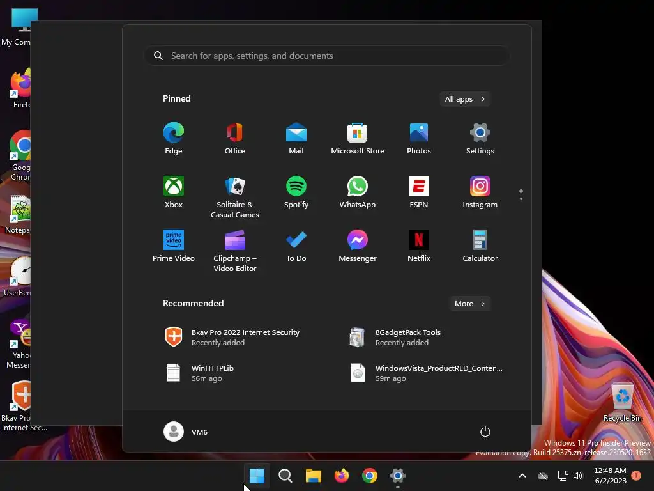654x491 pixels.
Task: Click the power button in Start menu
Action: pyautogui.click(x=485, y=432)
